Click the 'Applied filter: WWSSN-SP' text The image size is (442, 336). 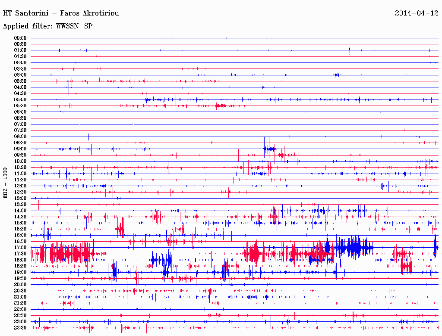(47, 26)
